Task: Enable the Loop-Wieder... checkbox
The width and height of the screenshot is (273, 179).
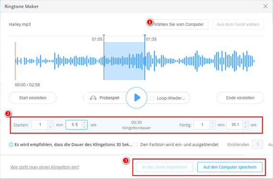Action: click(152, 98)
